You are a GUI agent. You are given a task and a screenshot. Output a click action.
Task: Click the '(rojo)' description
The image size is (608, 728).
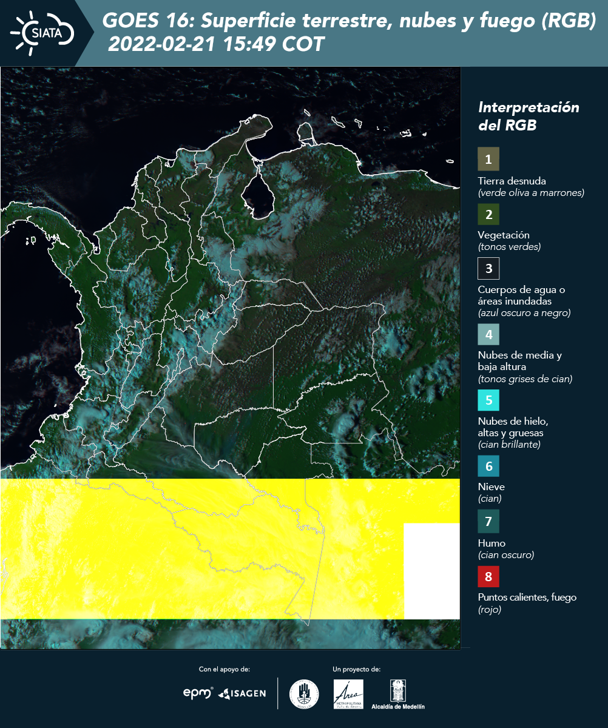[x=490, y=610]
